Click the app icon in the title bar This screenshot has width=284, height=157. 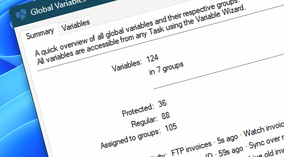pos(21,14)
